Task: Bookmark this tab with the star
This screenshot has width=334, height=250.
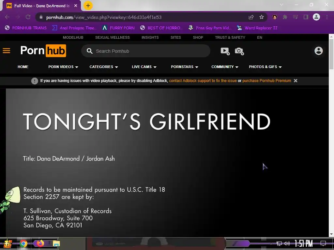Action: (x=262, y=17)
